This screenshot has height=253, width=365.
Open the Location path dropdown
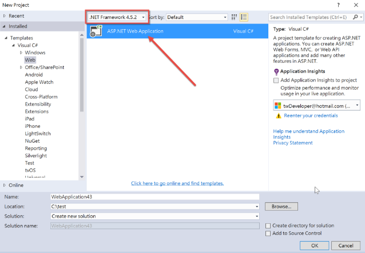257,207
